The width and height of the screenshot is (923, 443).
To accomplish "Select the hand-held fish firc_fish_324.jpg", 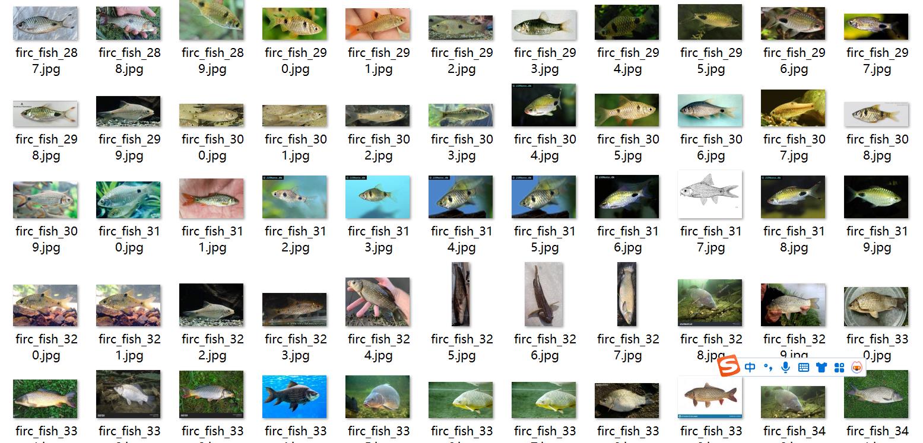I will [x=378, y=302].
